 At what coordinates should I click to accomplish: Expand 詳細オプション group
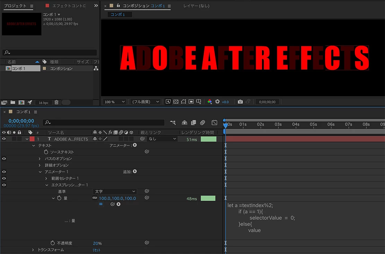[x=40, y=165]
